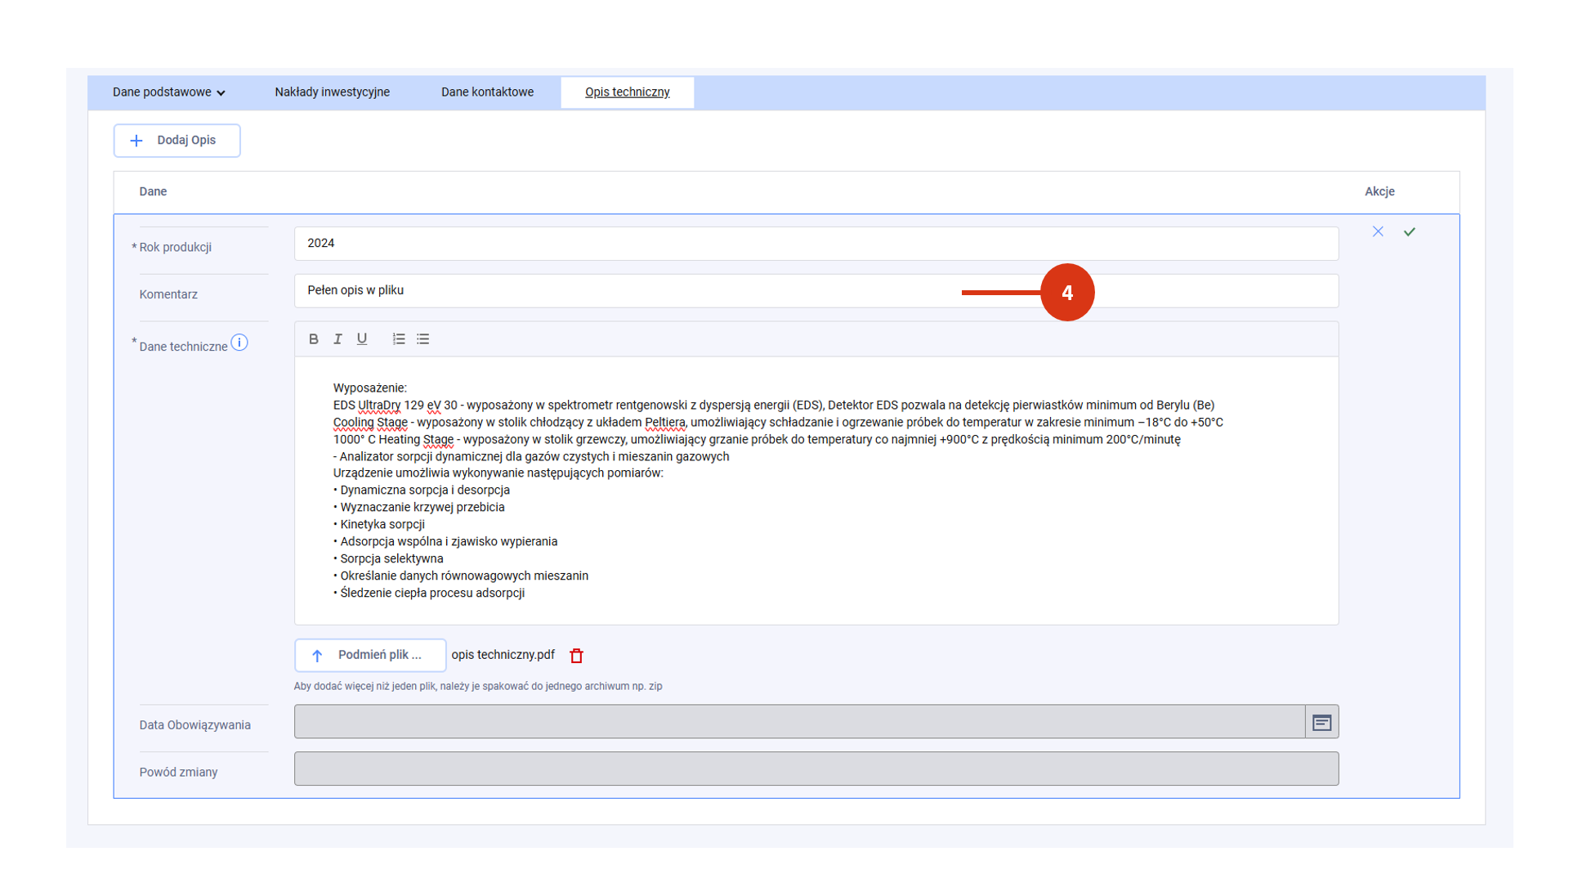The height and width of the screenshot is (883, 1569).
Task: Click the Rok produkcji label
Action: tap(175, 247)
